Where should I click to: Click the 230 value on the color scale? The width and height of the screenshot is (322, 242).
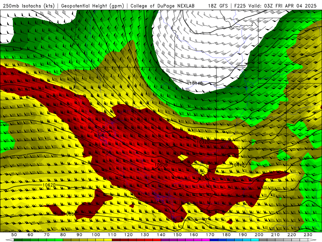click(x=308, y=235)
